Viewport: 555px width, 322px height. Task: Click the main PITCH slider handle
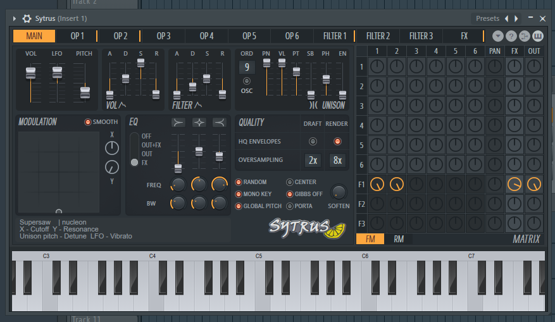tap(85, 92)
